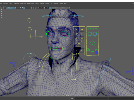Select yellow circle control above the shoulder

point(30,55)
